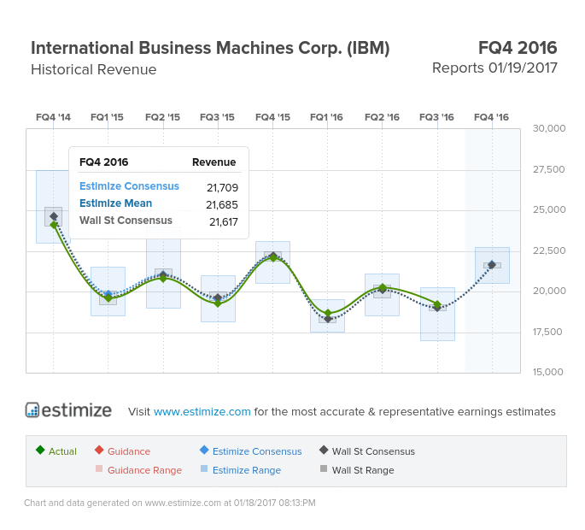This screenshot has height=530, width=585.
Task: Click the light blue Estimize Range swatch
Action: [x=204, y=468]
